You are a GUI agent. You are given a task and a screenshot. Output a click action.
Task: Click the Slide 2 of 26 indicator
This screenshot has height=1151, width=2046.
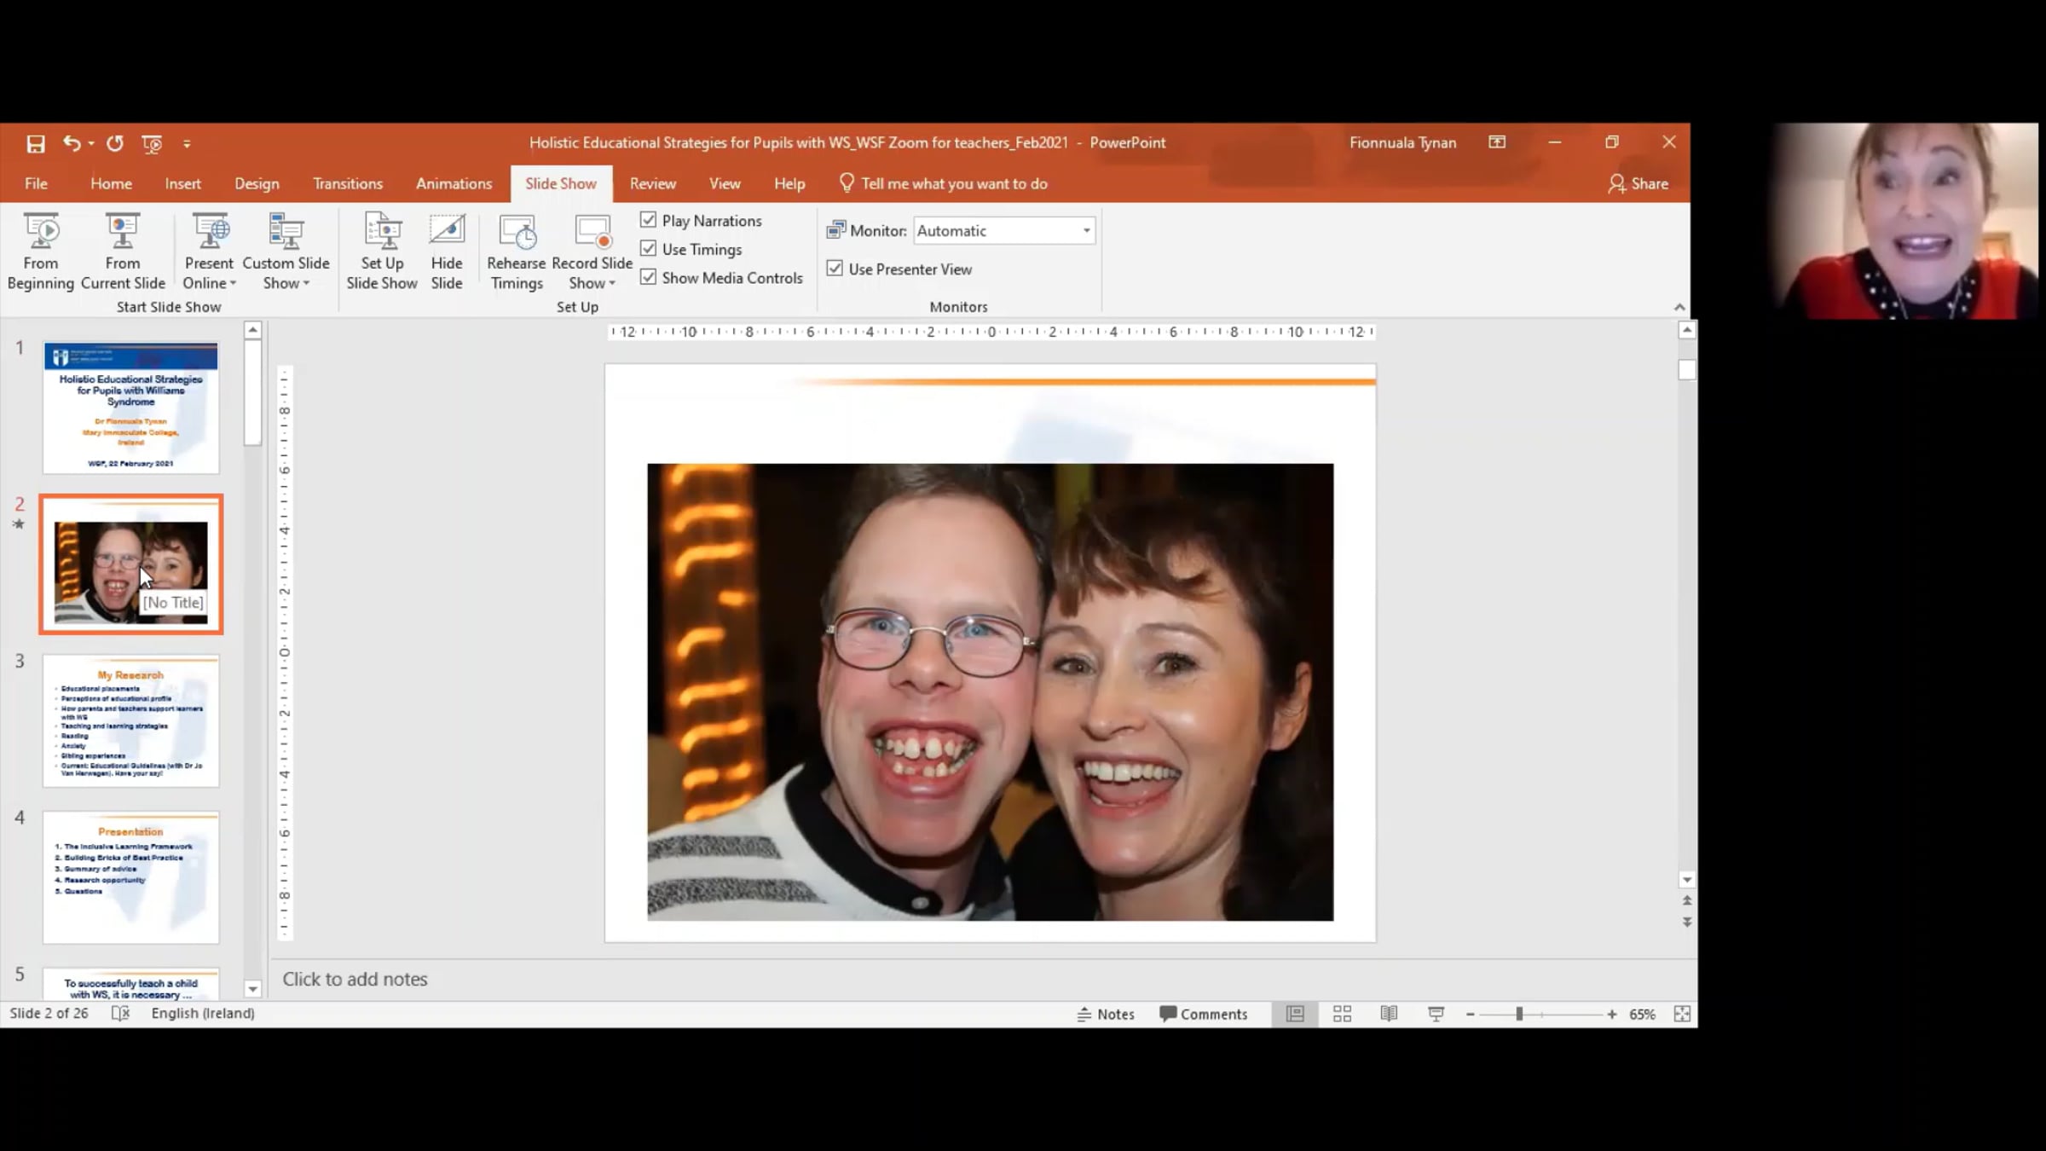tap(49, 1013)
